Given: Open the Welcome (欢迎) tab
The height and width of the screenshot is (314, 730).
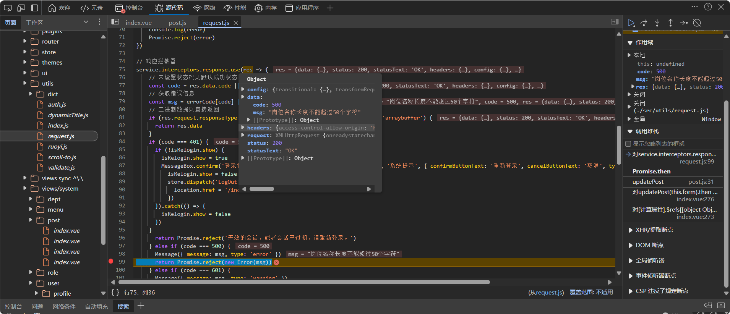Looking at the screenshot, I should pos(59,8).
